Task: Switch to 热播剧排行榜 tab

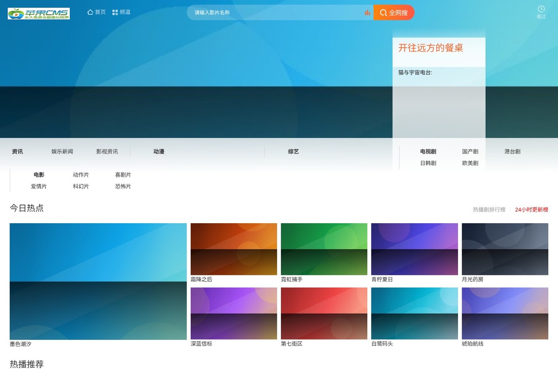Action: 489,210
